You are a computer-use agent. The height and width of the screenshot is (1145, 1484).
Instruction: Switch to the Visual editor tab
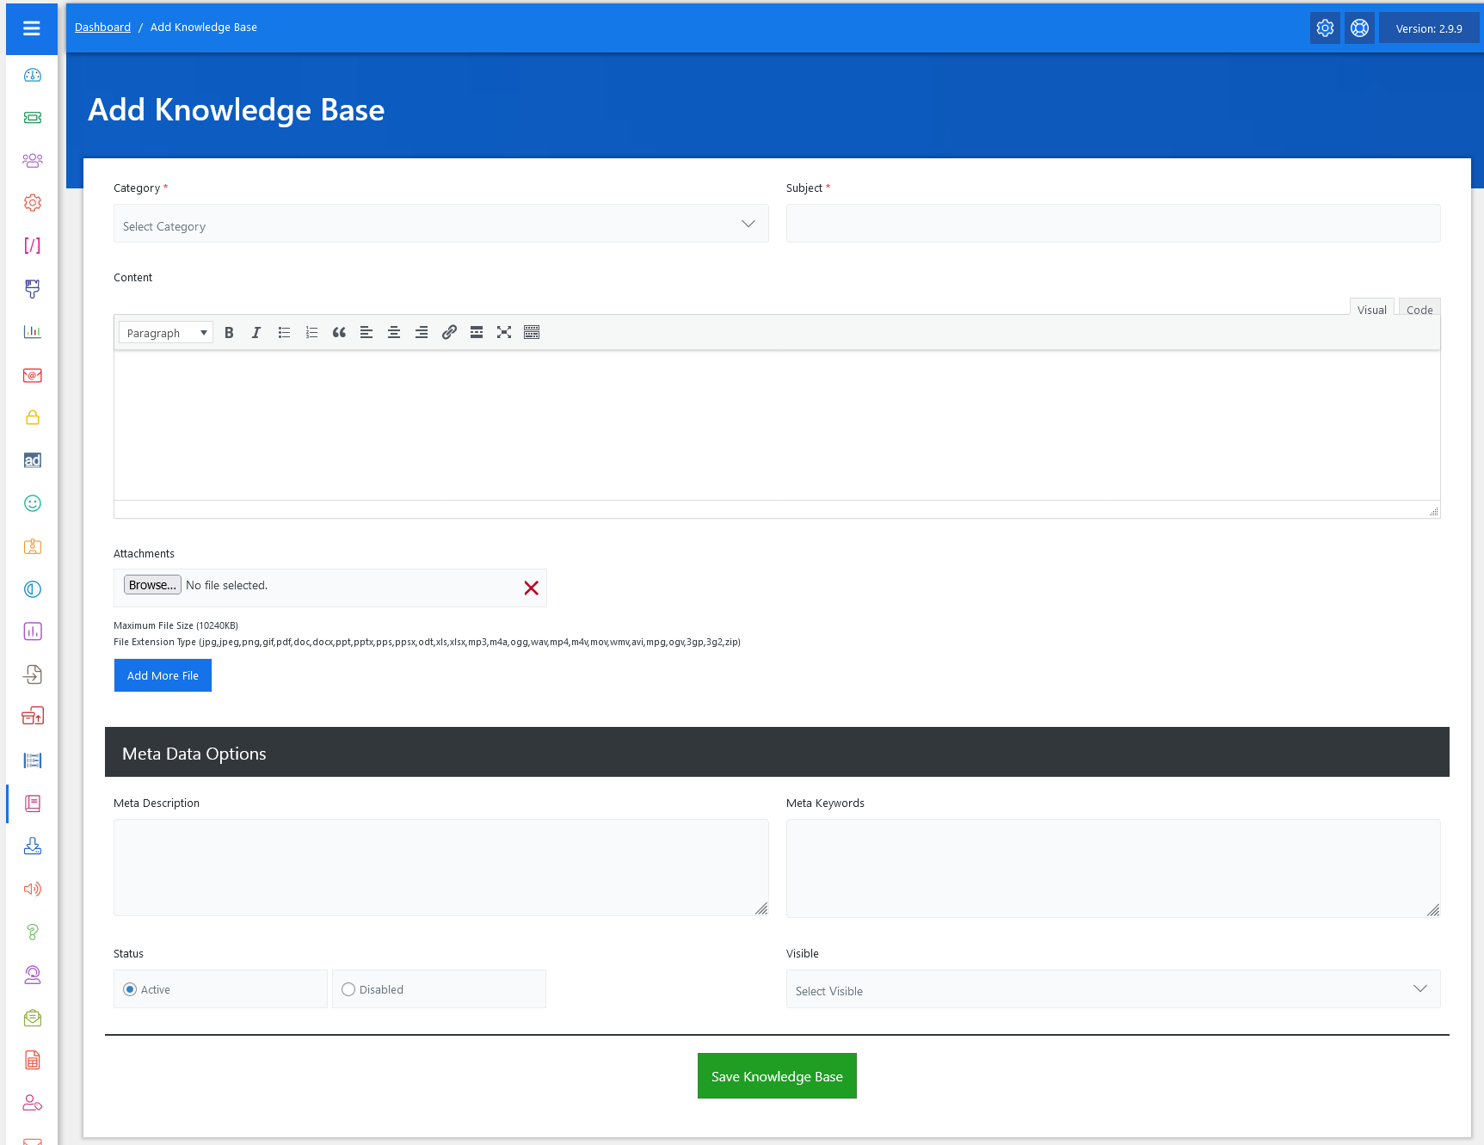click(x=1371, y=310)
